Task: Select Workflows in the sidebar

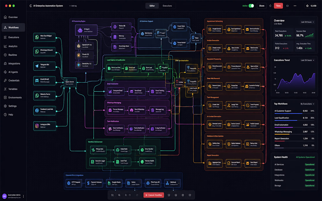Action: [x=13, y=27]
